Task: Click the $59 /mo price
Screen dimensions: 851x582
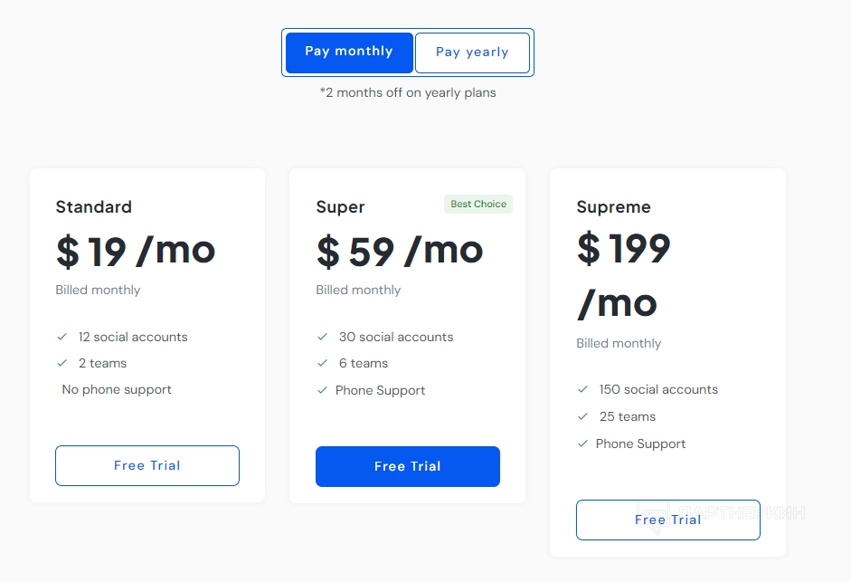Action: pyautogui.click(x=400, y=251)
